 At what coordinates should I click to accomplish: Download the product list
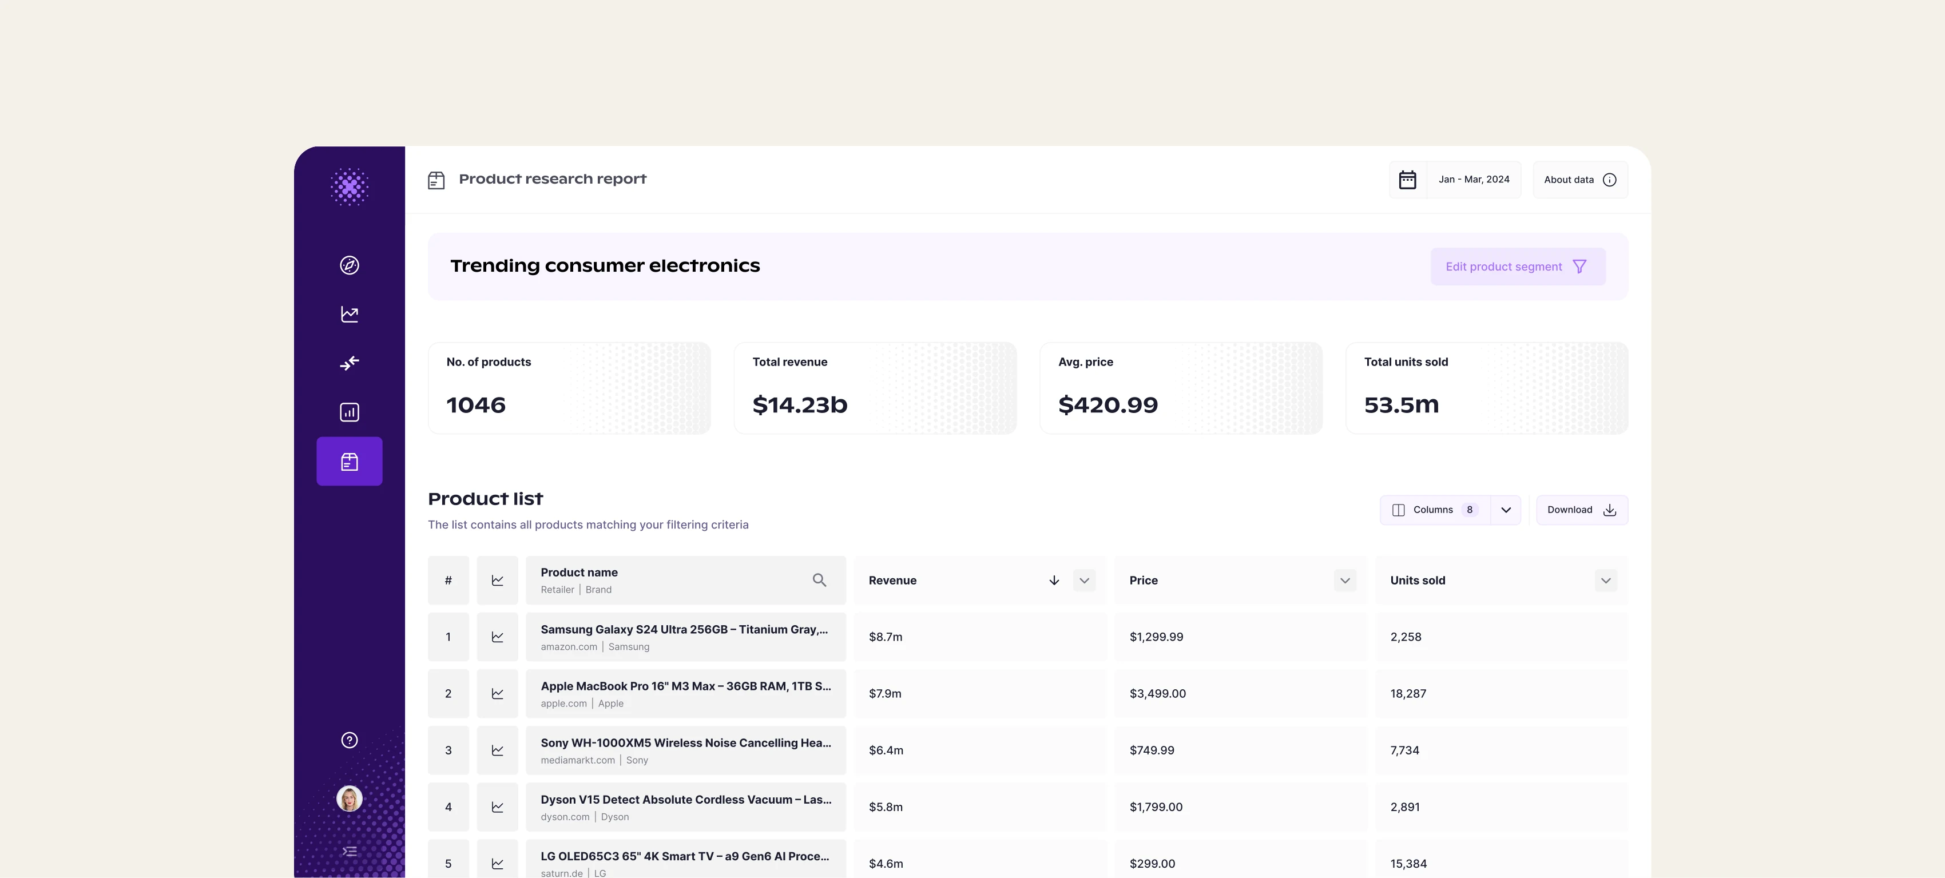[1582, 510]
